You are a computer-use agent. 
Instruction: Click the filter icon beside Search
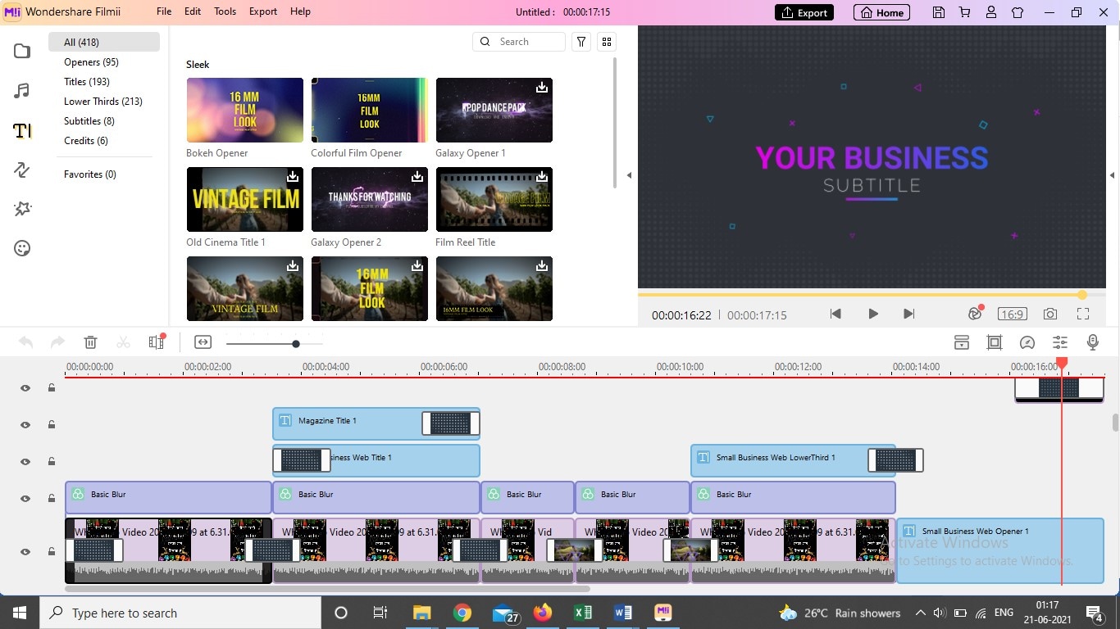pos(581,42)
